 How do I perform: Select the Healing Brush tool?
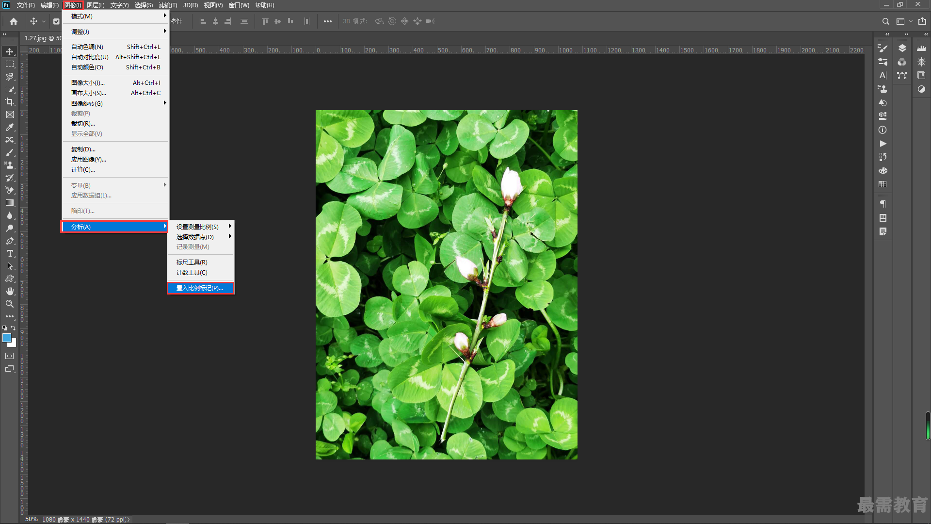click(10, 140)
